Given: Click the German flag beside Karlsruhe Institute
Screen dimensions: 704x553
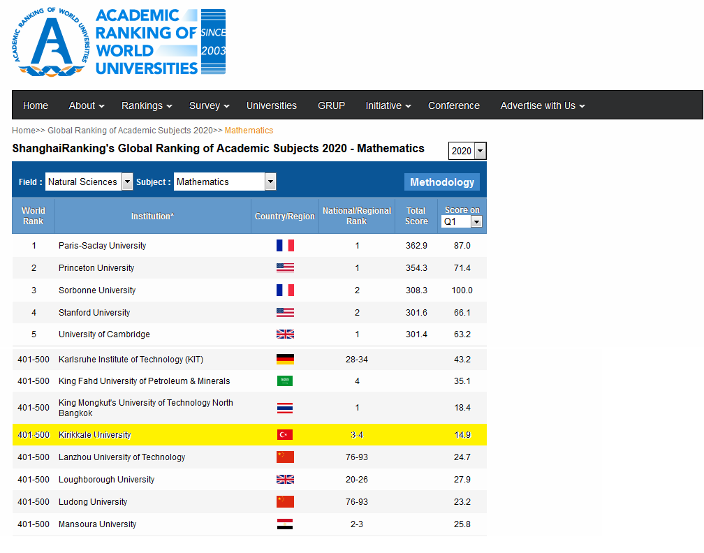Looking at the screenshot, I should (x=285, y=360).
